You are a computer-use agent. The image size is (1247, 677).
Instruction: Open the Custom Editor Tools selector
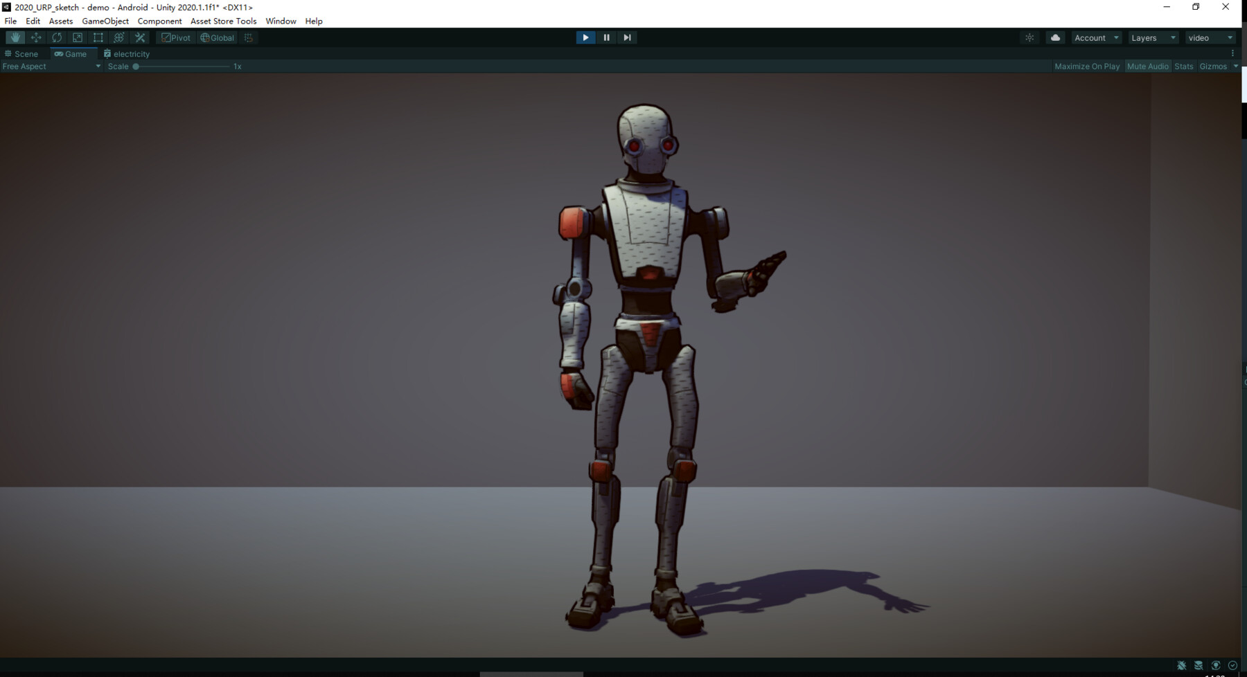[139, 37]
